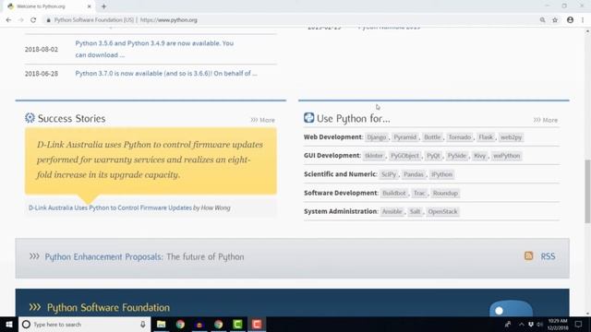Click the PyGObject tag
Screen dimensions: 591x332
point(404,156)
